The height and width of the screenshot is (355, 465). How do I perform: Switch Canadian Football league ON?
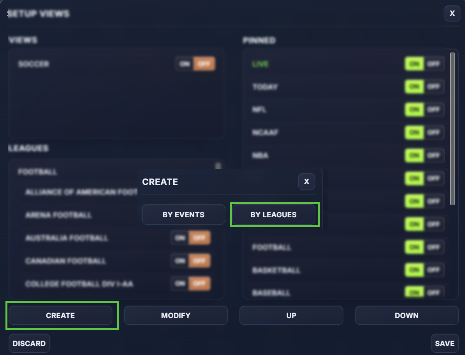pos(180,261)
